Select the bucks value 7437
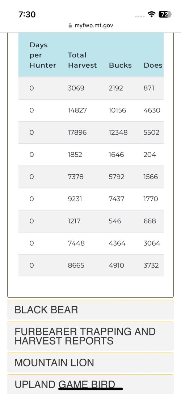The height and width of the screenshot is (394, 181). (117, 199)
